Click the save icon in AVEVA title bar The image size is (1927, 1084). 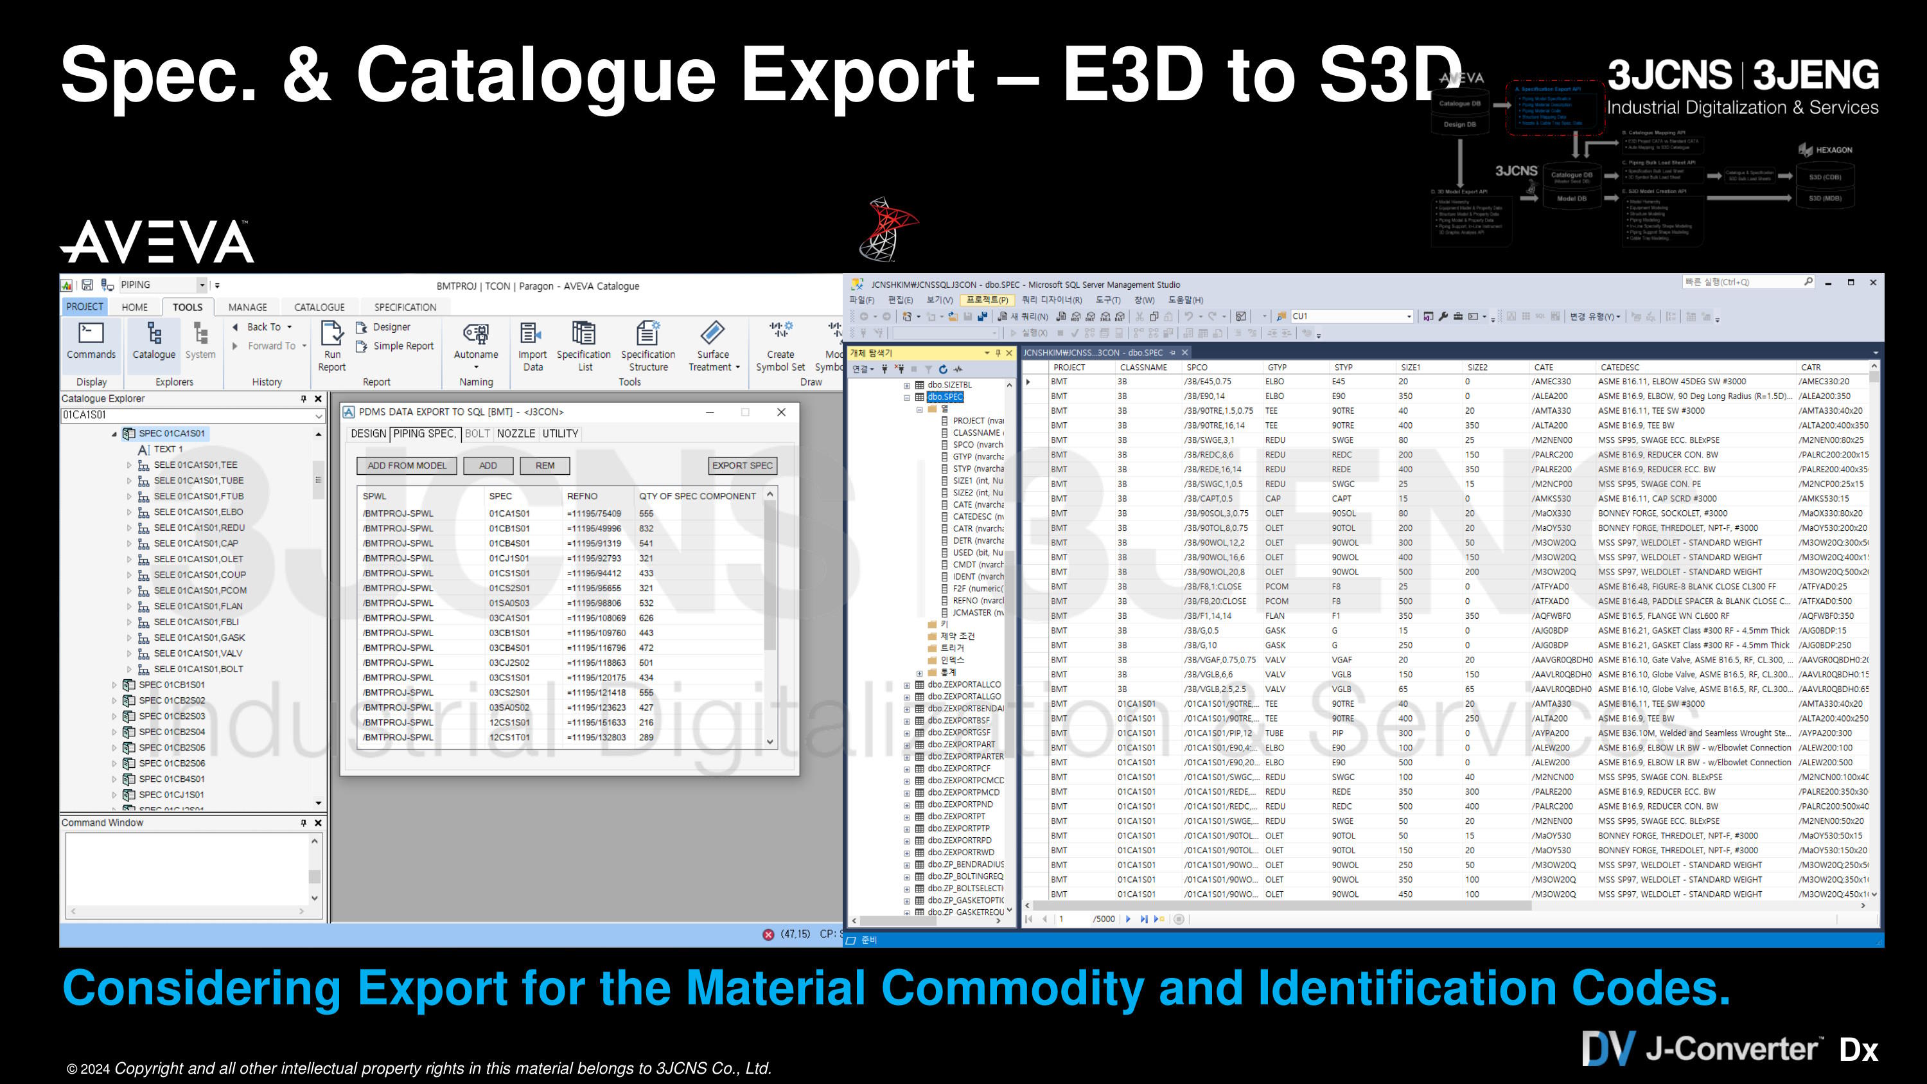(87, 284)
